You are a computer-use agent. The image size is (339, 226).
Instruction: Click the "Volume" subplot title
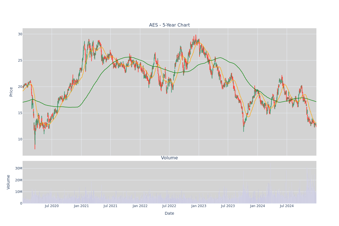pyautogui.click(x=169, y=158)
